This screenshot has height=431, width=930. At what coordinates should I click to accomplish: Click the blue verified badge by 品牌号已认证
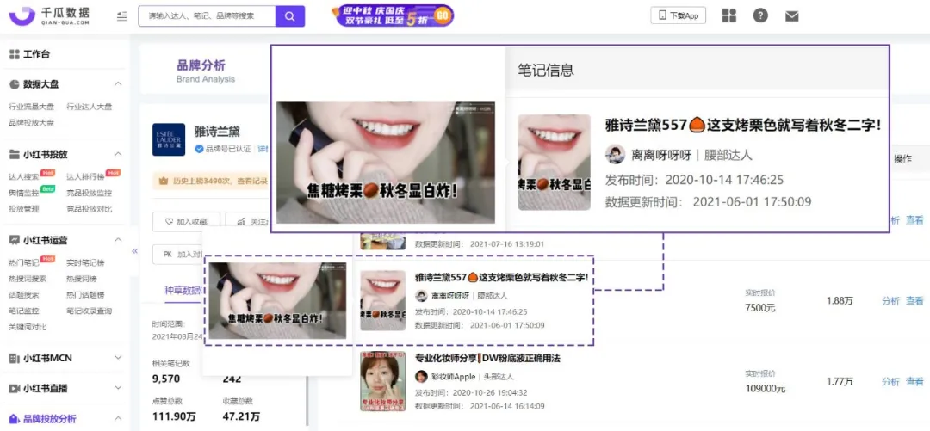[199, 149]
